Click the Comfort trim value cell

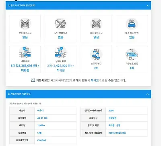55,140
